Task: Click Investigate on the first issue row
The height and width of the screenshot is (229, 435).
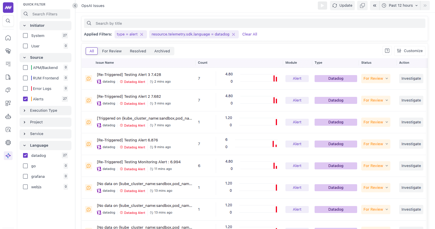Action: click(x=411, y=78)
